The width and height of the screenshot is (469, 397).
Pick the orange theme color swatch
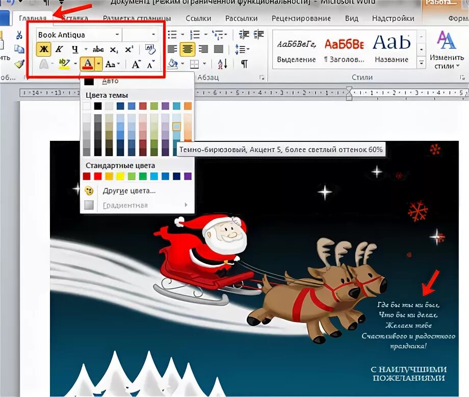tap(188, 106)
